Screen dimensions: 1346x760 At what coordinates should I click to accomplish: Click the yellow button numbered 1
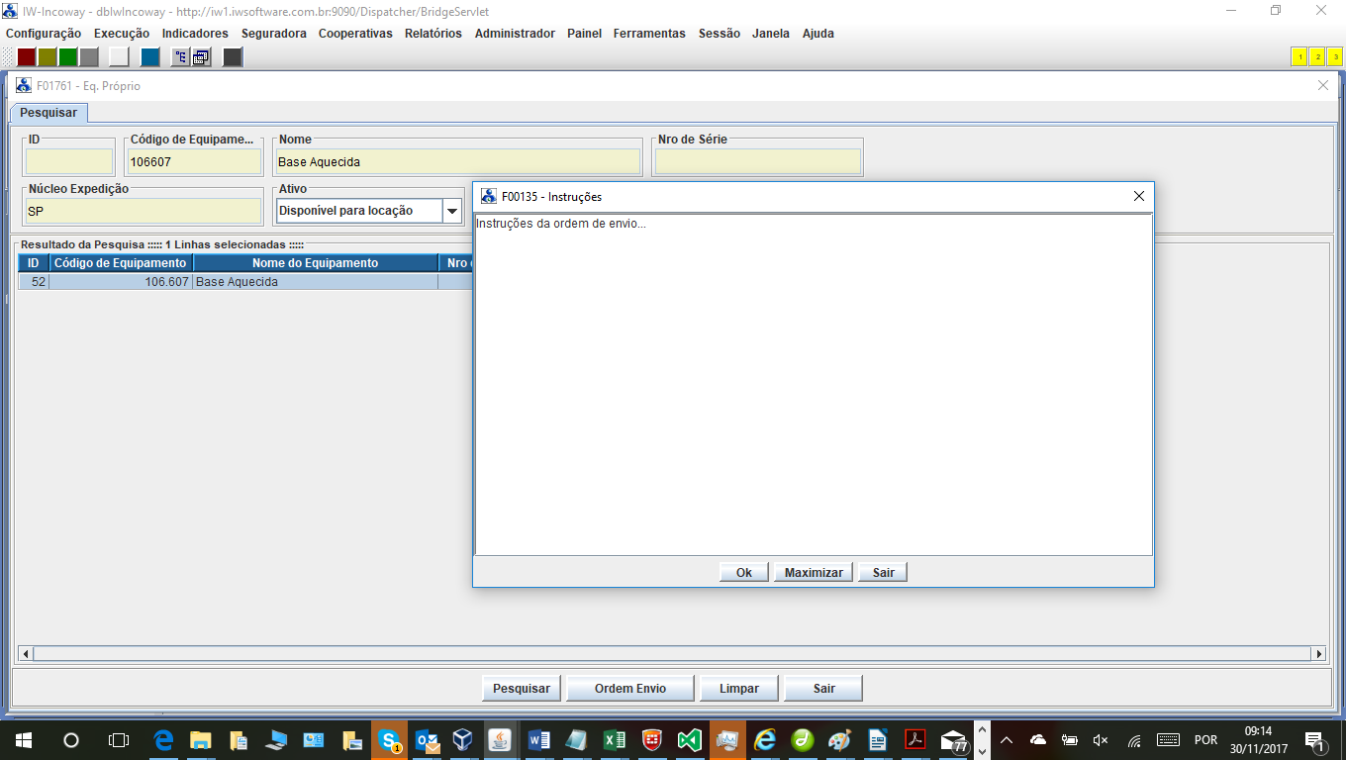pyautogui.click(x=1298, y=56)
